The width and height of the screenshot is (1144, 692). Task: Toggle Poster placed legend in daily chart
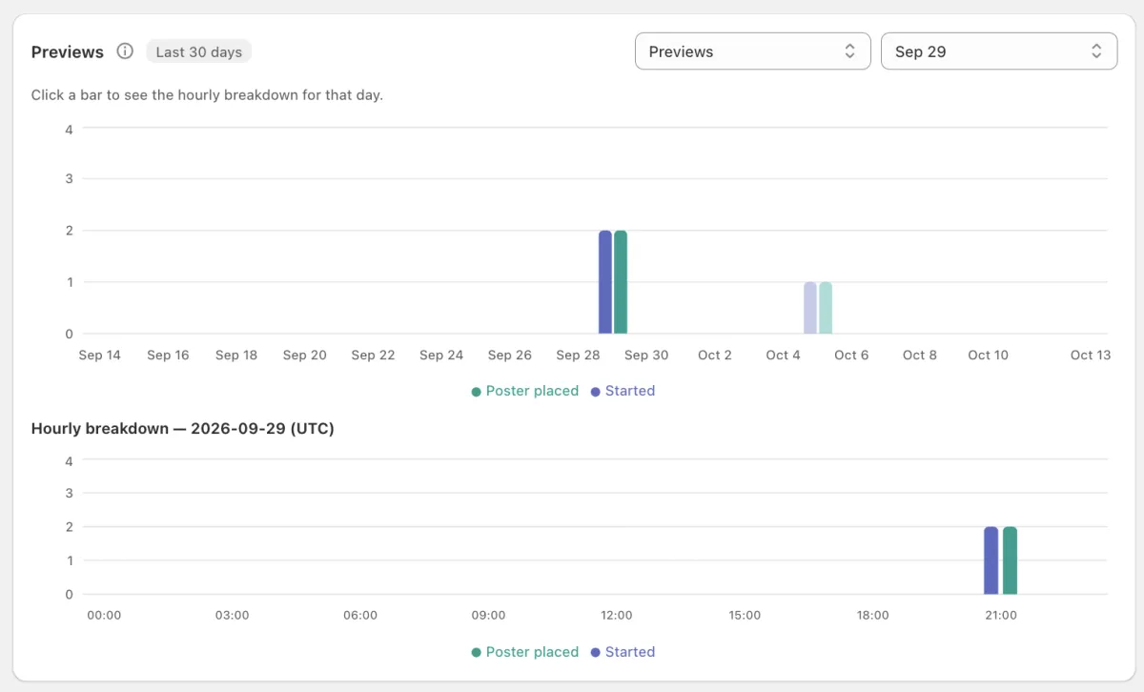point(525,391)
